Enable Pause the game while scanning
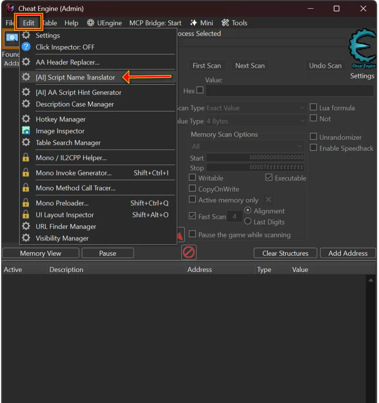Screen dimensions: 379x403 tap(192, 234)
